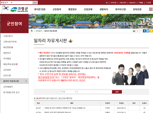Open the 통합검색 dropdown at top
Image resolution: width=153 pixels, height=113 pixels.
coord(7,3)
